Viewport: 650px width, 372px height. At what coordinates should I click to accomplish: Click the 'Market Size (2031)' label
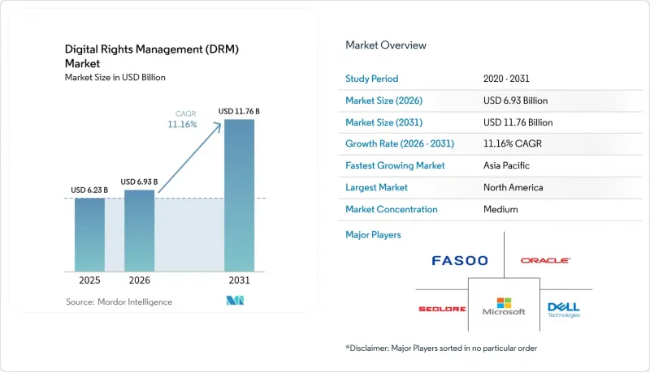coord(383,122)
